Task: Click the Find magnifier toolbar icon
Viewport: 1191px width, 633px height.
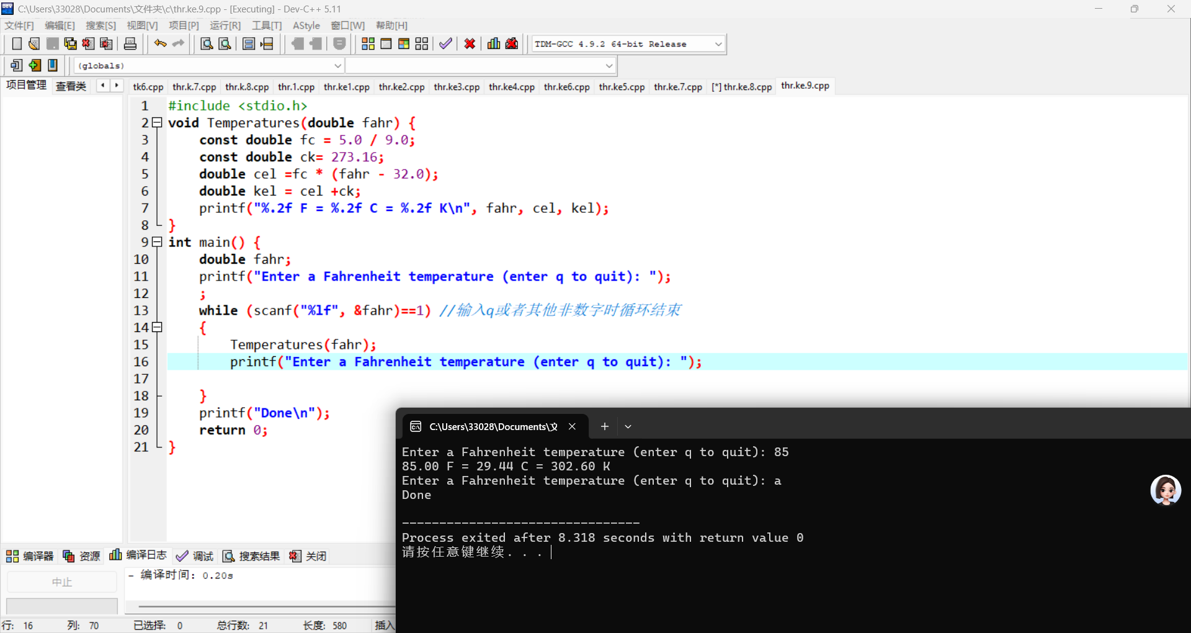Action: click(207, 43)
